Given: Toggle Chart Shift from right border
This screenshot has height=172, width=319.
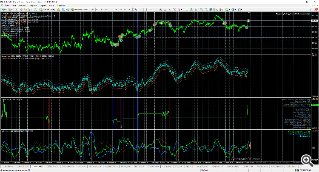Looking at the screenshot, I should click(222, 9).
